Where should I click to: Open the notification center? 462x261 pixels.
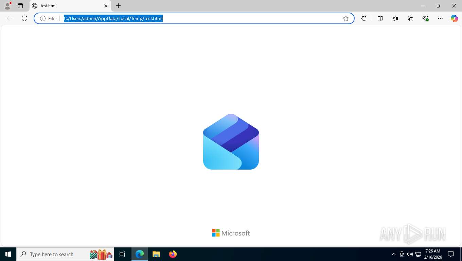(x=451, y=254)
